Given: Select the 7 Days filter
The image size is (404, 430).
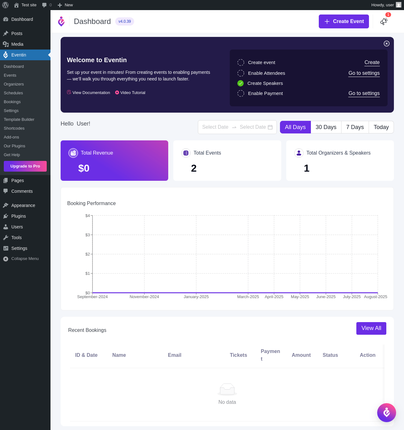Looking at the screenshot, I should click(355, 127).
